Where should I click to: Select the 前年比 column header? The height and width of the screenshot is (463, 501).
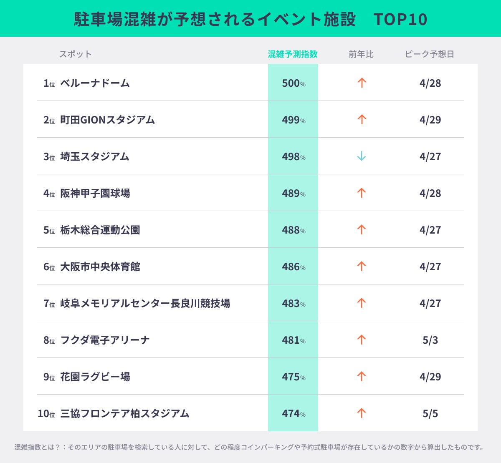click(x=361, y=54)
